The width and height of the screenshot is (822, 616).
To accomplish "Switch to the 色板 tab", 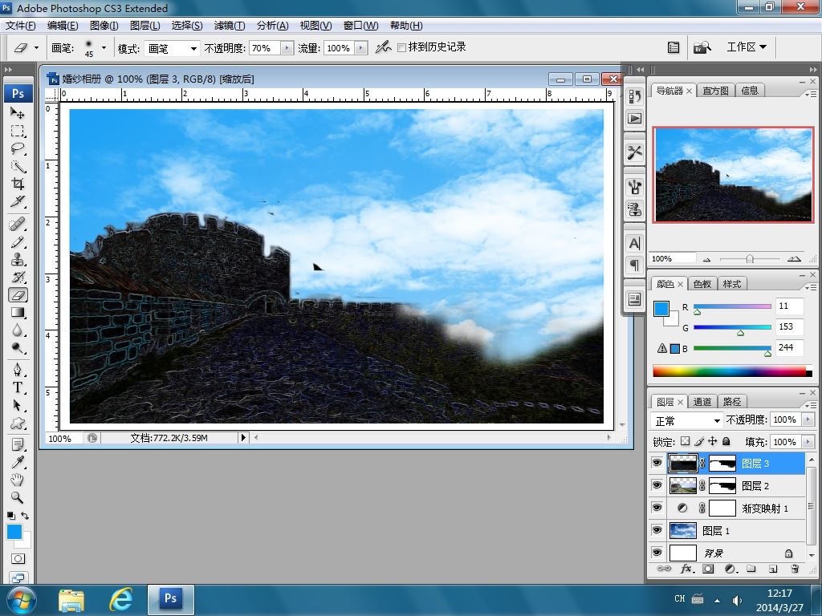I will [702, 284].
